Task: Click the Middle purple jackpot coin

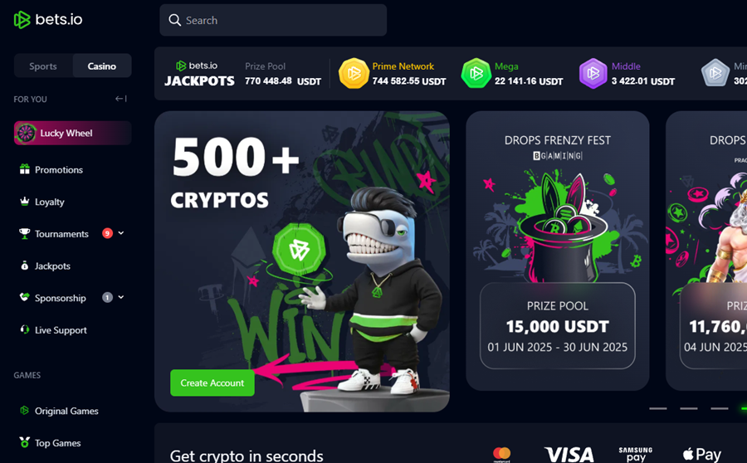Action: 593,73
